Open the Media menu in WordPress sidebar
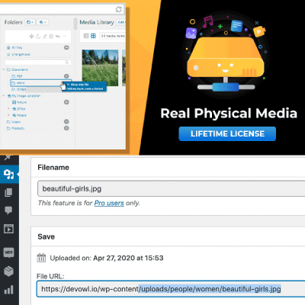Viewport: 305px width, 305px height. pyautogui.click(x=9, y=175)
